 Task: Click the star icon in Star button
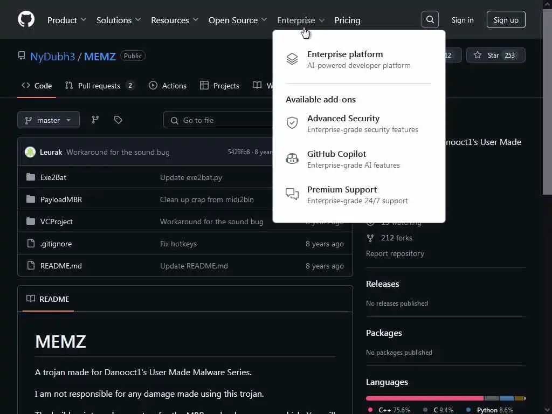478,55
